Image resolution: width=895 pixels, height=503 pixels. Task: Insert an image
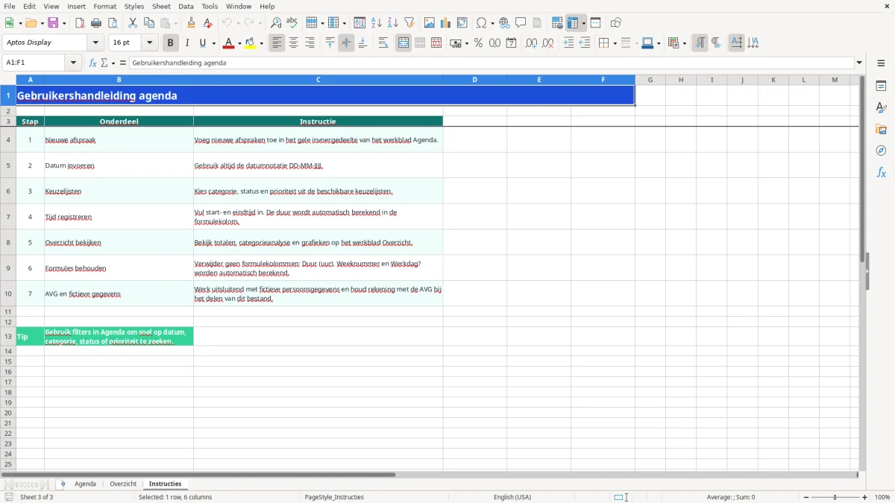coord(430,23)
